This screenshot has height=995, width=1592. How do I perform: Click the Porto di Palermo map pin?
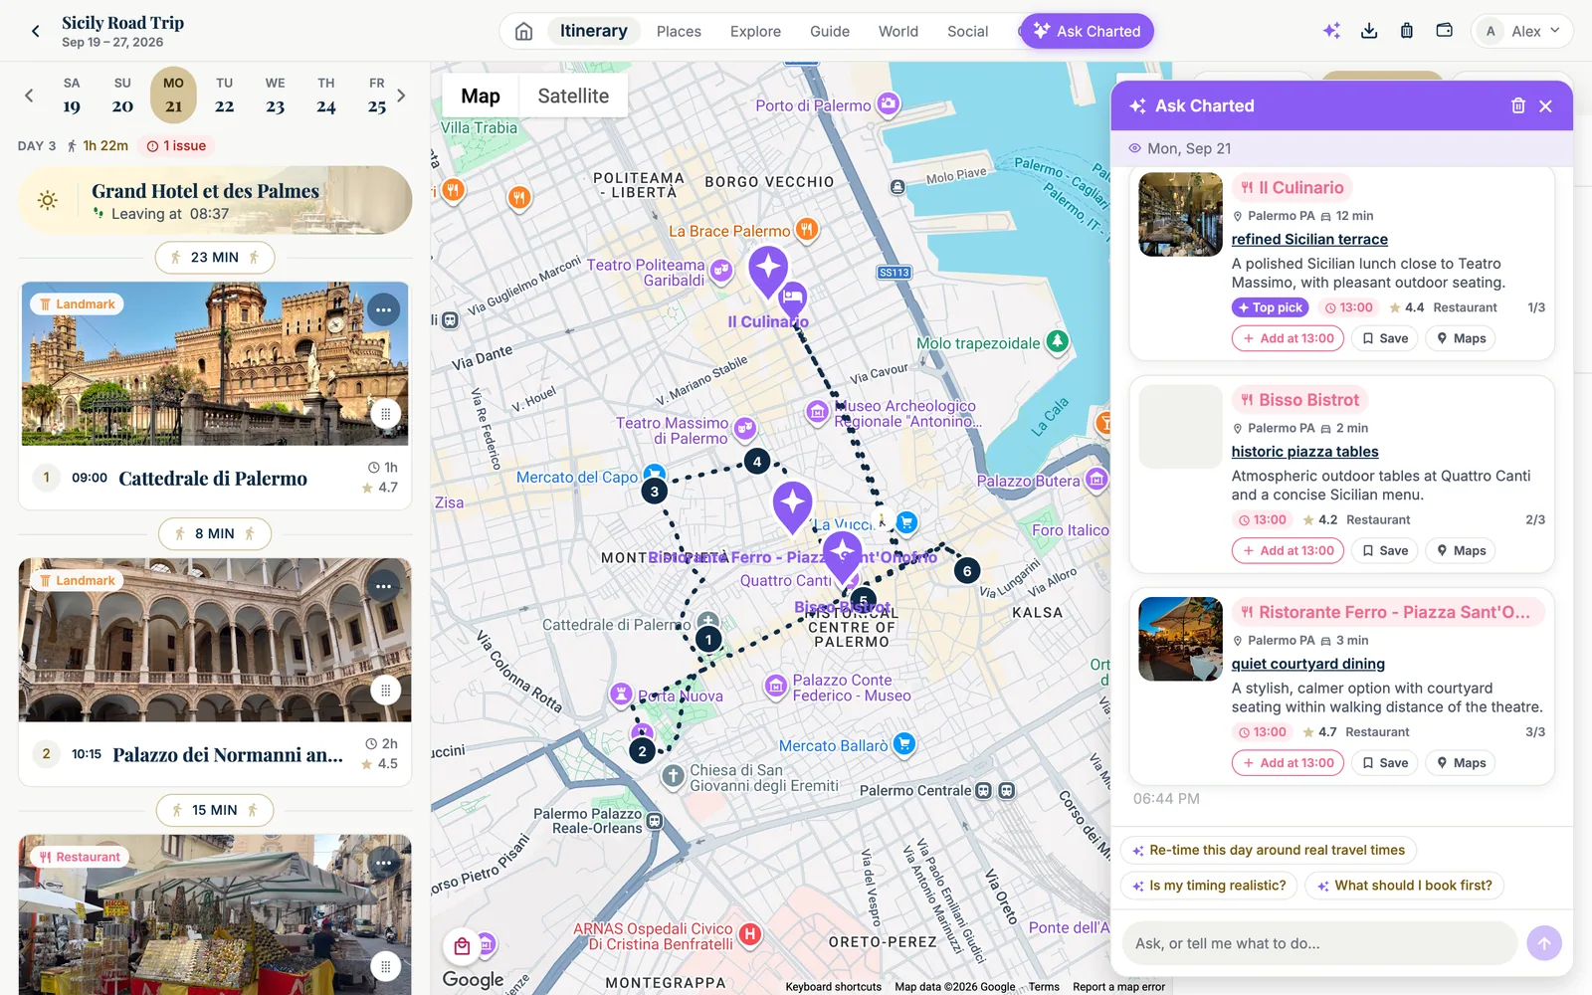(889, 103)
